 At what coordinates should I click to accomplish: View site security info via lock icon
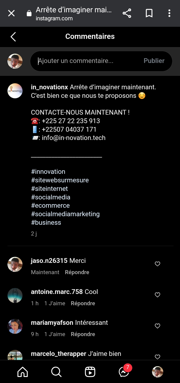tap(29, 13)
